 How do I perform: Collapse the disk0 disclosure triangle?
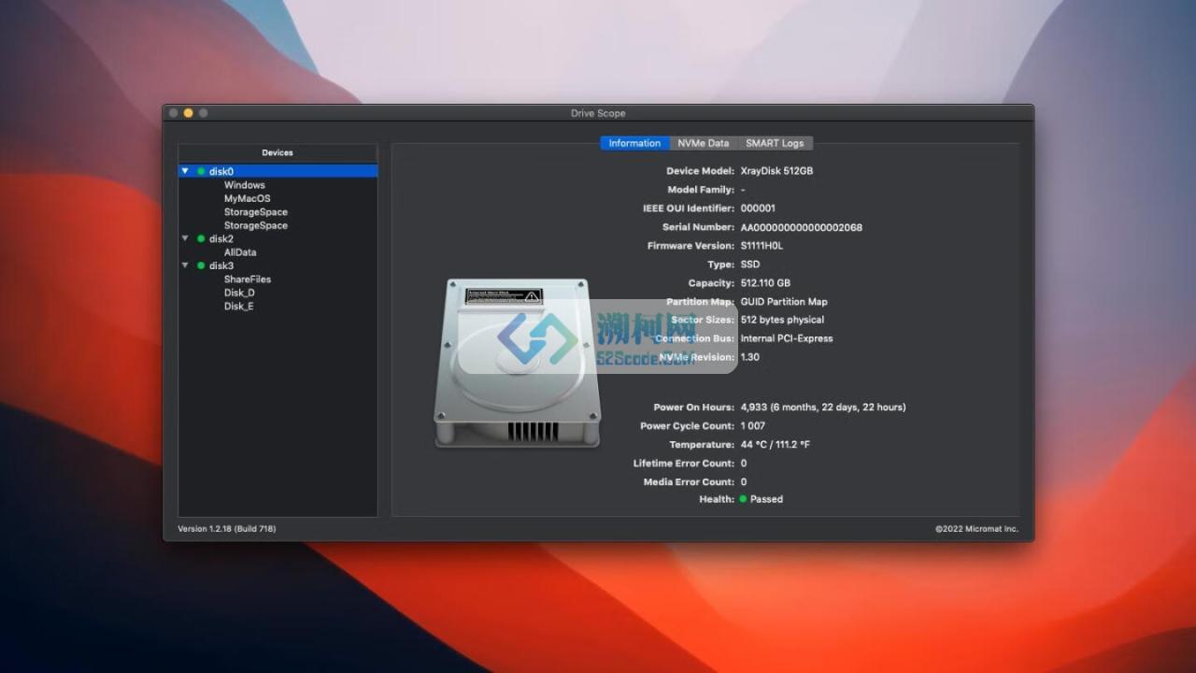coord(185,171)
